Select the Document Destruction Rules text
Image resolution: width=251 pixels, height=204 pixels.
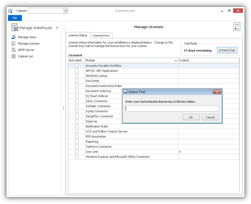(104, 86)
